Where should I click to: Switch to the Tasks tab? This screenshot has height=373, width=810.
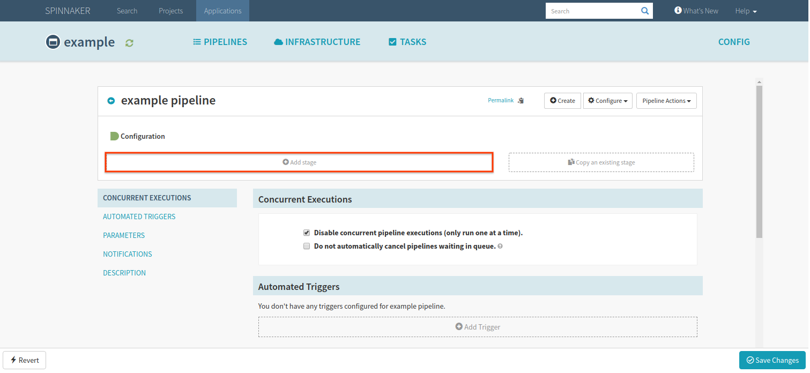[x=407, y=42]
